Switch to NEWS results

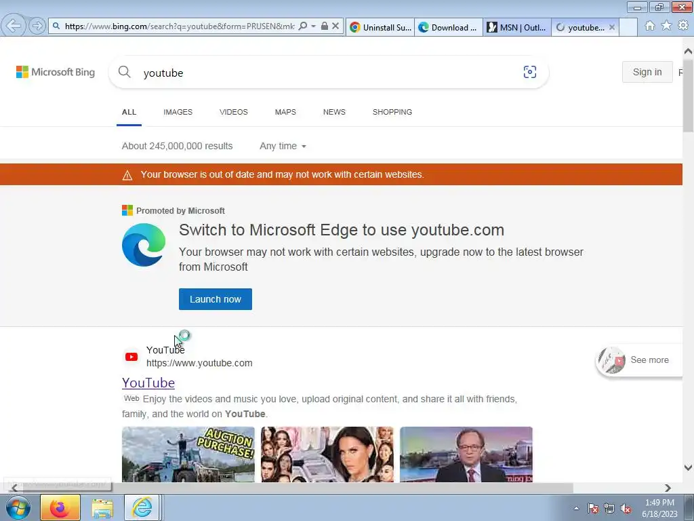point(334,112)
